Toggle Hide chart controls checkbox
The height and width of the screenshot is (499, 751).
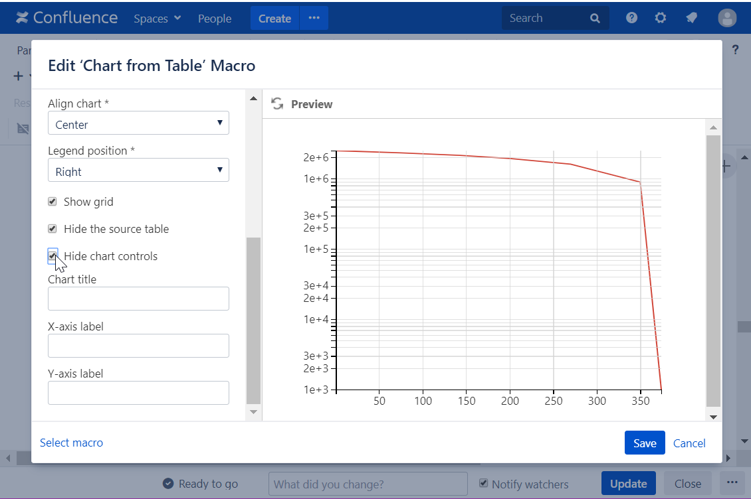[x=53, y=255]
